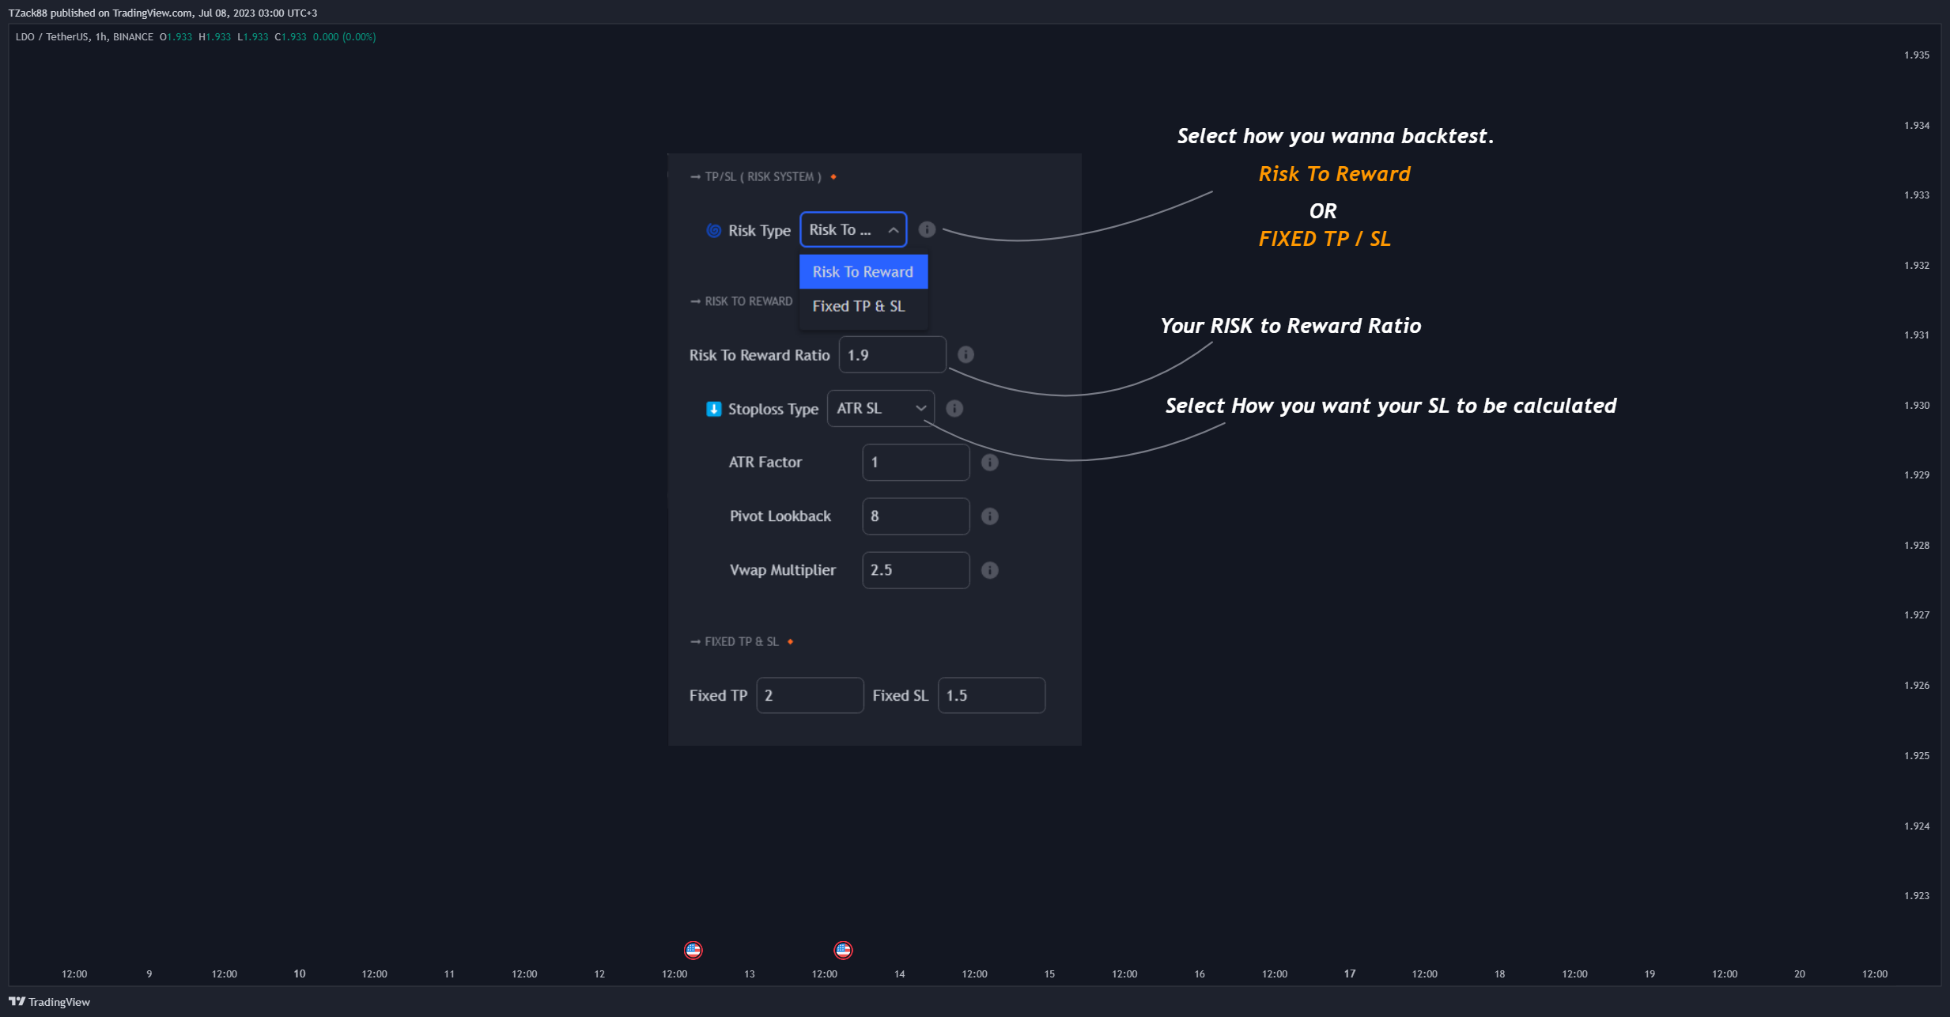Click the Risk To Reward Ratio input field
The height and width of the screenshot is (1017, 1950).
point(892,354)
